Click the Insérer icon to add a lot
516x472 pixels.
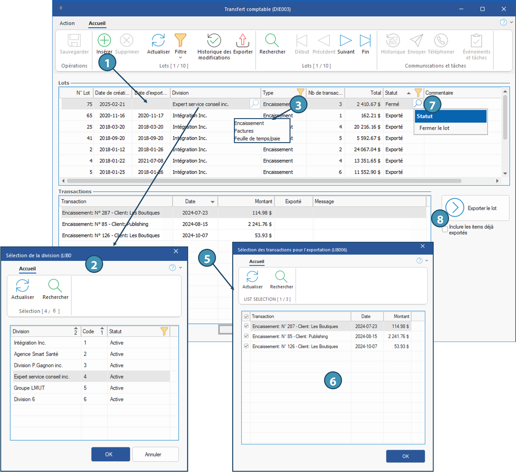tap(104, 41)
